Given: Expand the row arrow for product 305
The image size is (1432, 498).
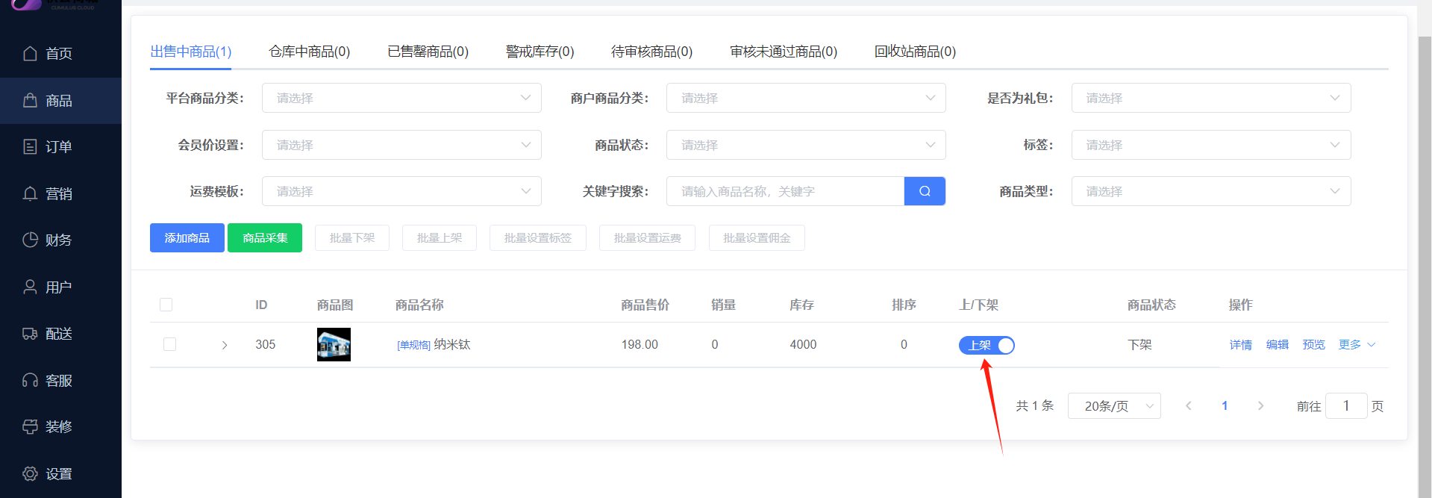Looking at the screenshot, I should click(224, 345).
